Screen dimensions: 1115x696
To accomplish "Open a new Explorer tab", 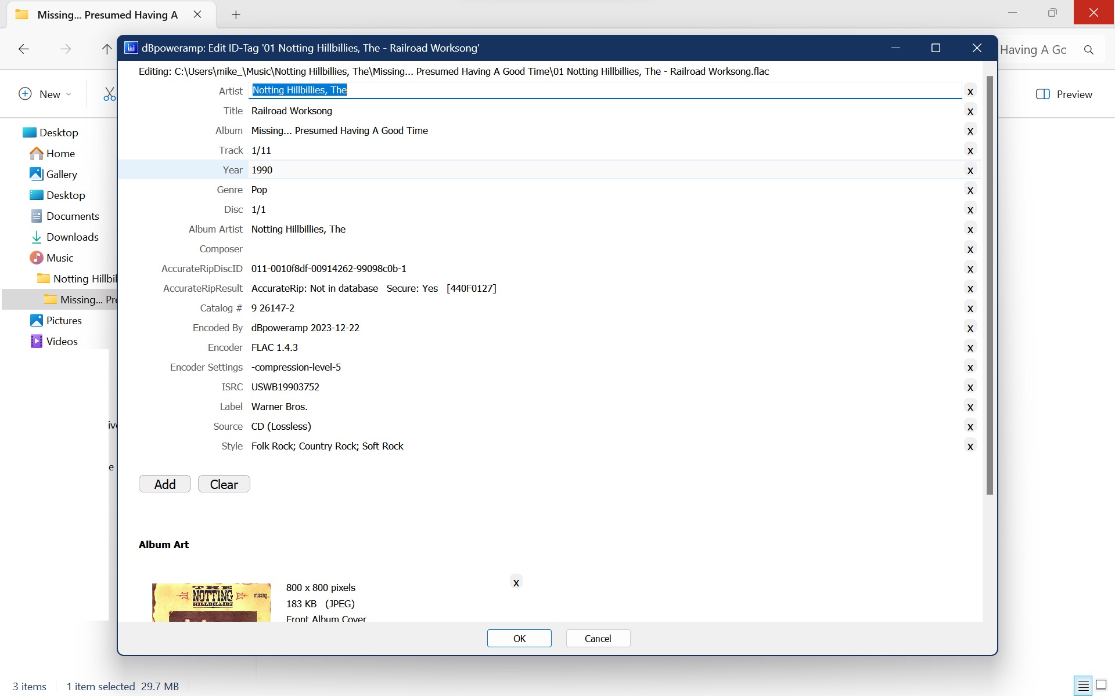I will click(x=236, y=14).
